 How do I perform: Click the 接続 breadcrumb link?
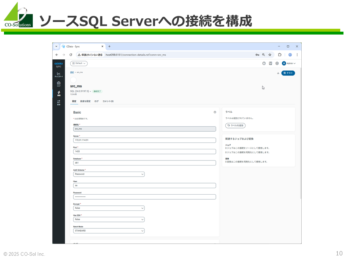(x=72, y=72)
